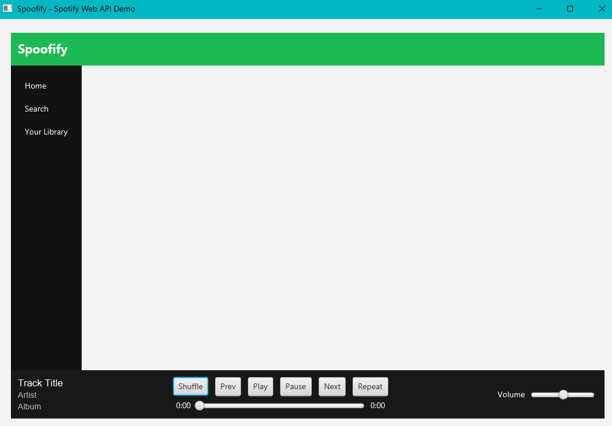The image size is (612, 426).
Task: Click the track progress bar midpoint
Action: pyautogui.click(x=280, y=406)
